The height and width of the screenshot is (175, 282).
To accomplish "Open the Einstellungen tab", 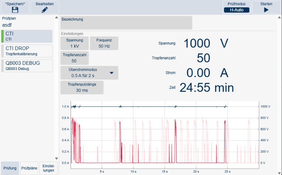I will pyautogui.click(x=48, y=168).
